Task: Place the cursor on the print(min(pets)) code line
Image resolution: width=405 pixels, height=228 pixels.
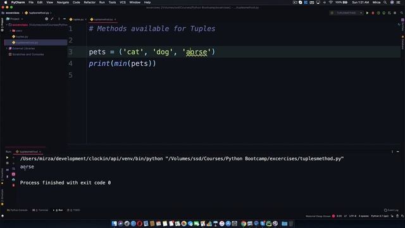Action: click(122, 63)
